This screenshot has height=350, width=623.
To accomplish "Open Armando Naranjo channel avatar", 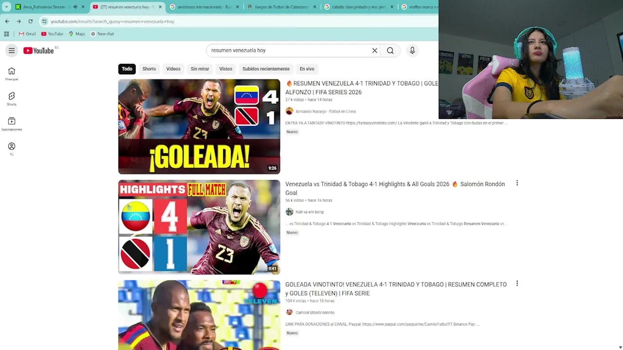I will click(x=289, y=111).
